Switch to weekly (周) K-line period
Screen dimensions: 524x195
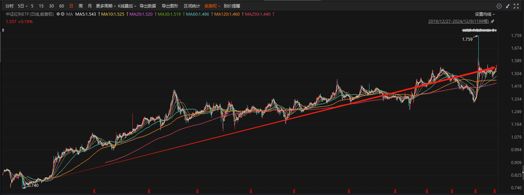[x=80, y=6]
